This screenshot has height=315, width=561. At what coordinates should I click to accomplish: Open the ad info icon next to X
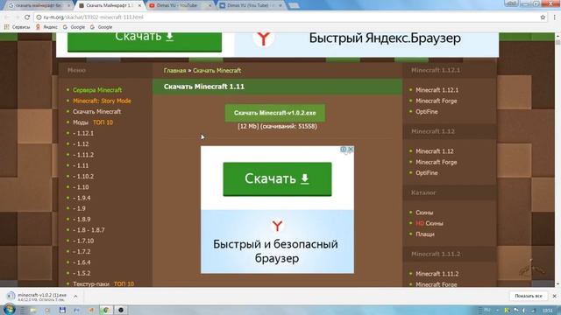[344, 150]
